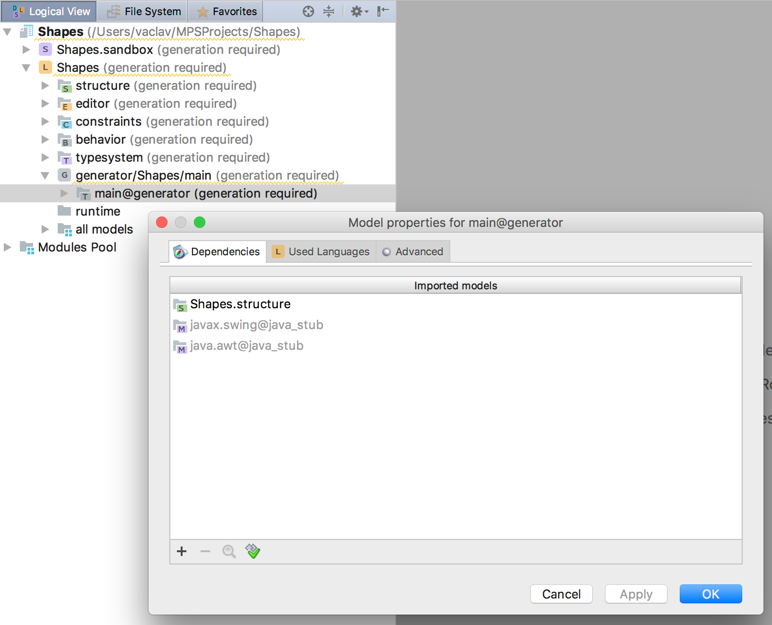Click the magnifier find usages icon
Screen dimensions: 772x625
(229, 551)
